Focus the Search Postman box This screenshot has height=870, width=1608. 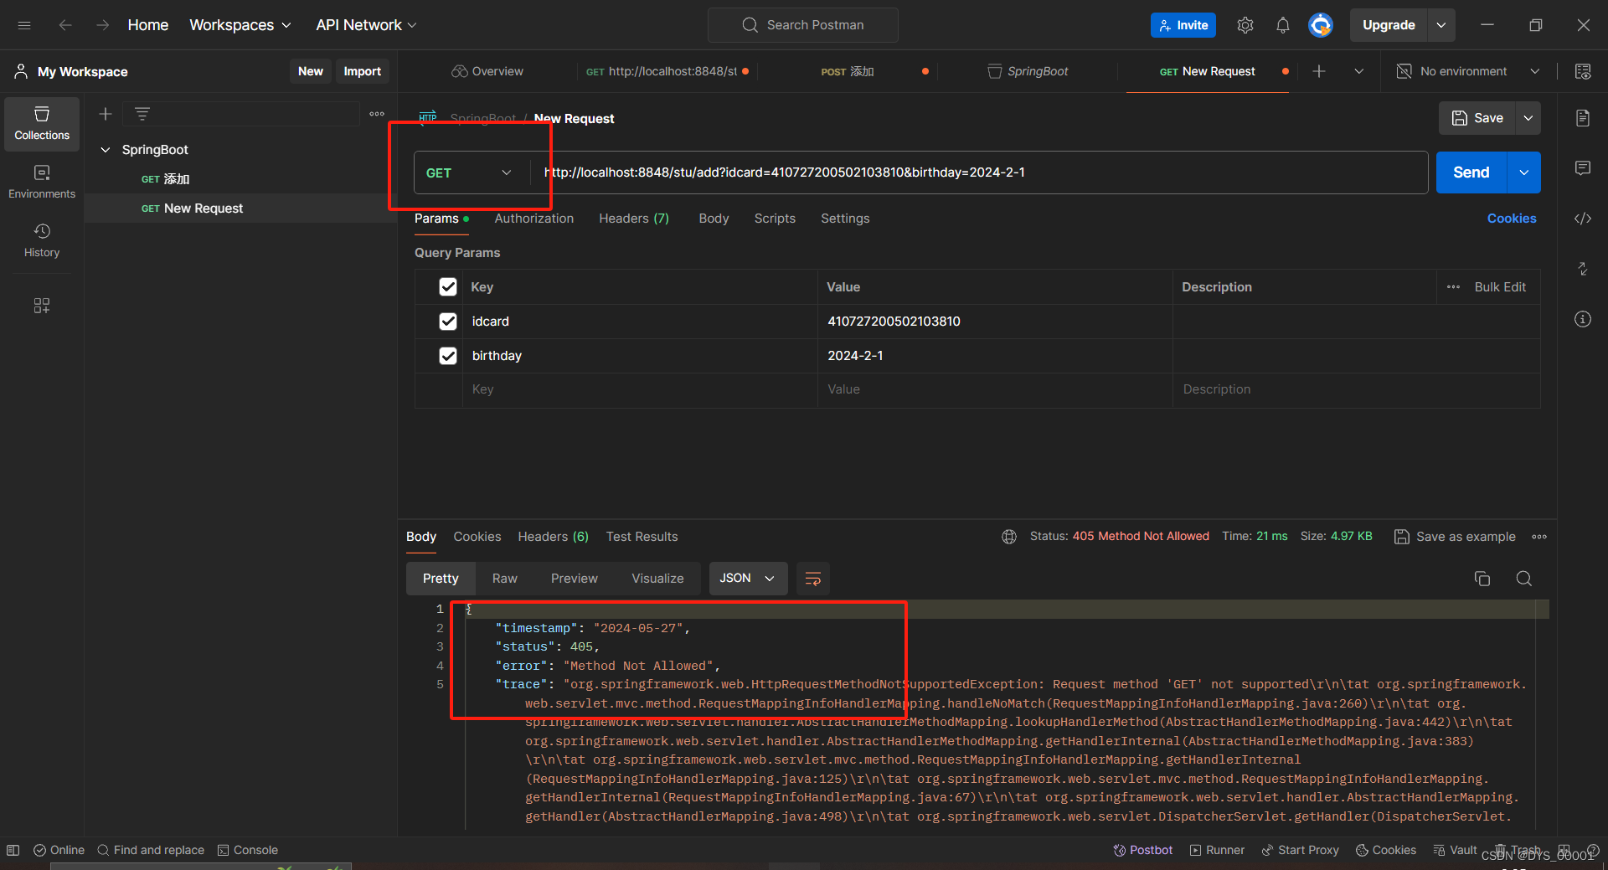point(803,25)
